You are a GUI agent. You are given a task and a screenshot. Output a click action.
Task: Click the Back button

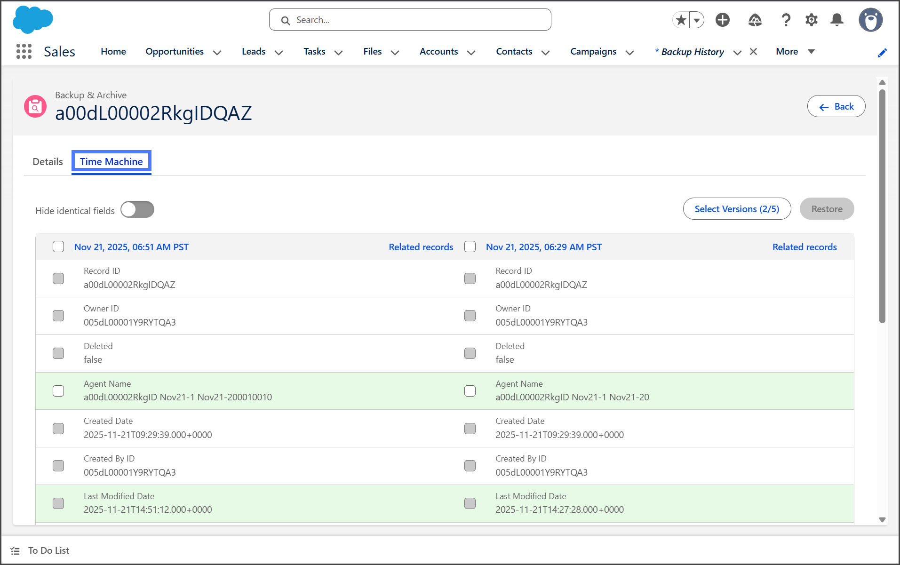tap(836, 107)
